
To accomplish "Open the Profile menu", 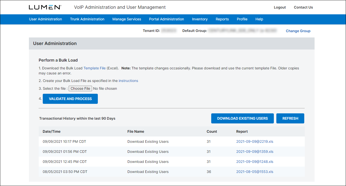I will [x=242, y=19].
